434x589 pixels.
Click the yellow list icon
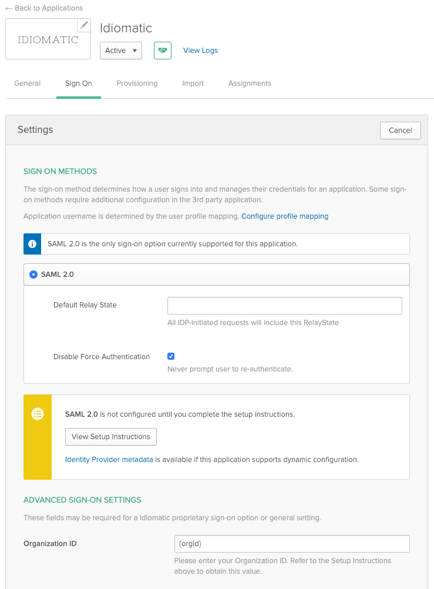click(x=38, y=414)
